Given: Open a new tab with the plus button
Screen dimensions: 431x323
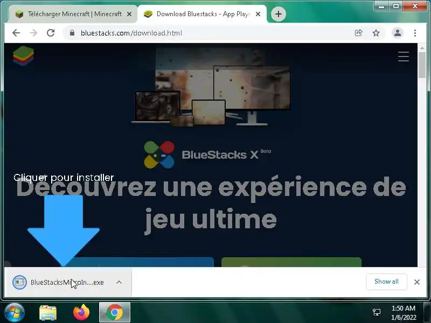Looking at the screenshot, I should click(x=278, y=14).
